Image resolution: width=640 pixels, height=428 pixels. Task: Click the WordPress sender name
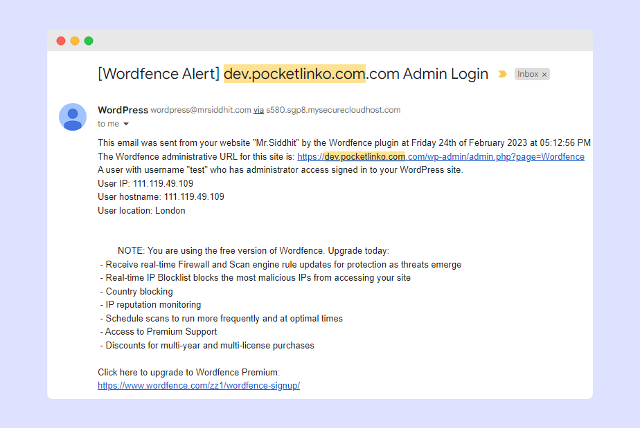pos(123,110)
